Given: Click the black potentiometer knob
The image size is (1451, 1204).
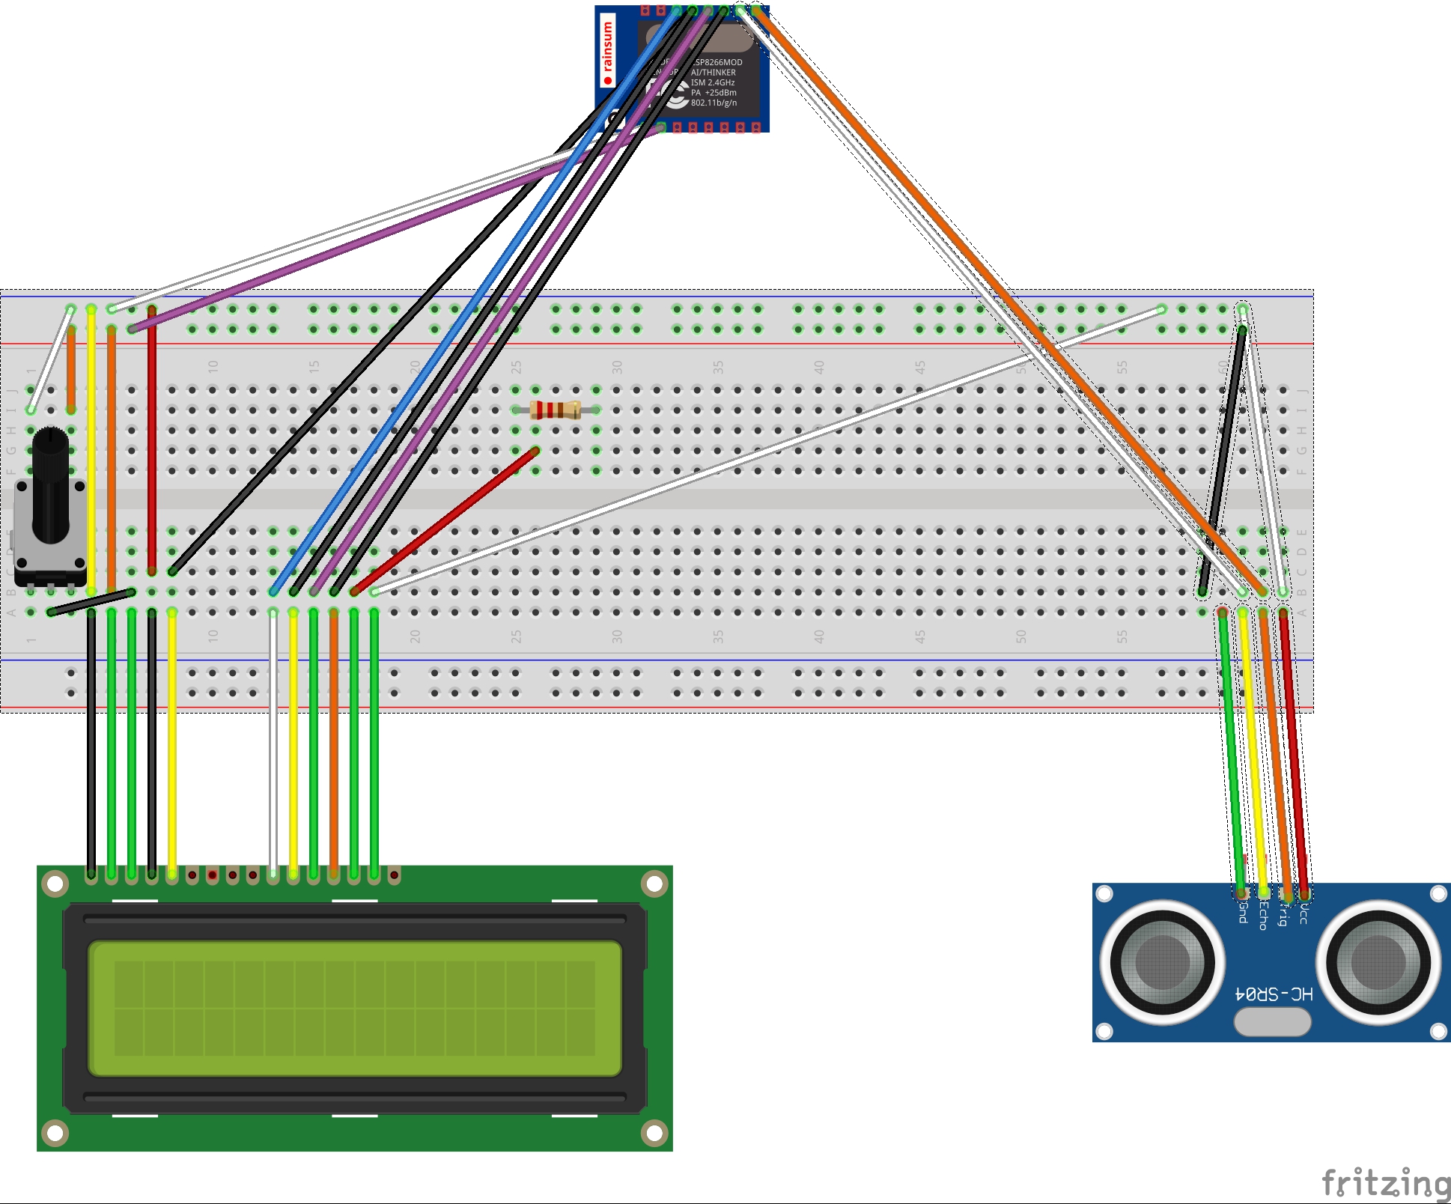Looking at the screenshot, I should click(50, 485).
